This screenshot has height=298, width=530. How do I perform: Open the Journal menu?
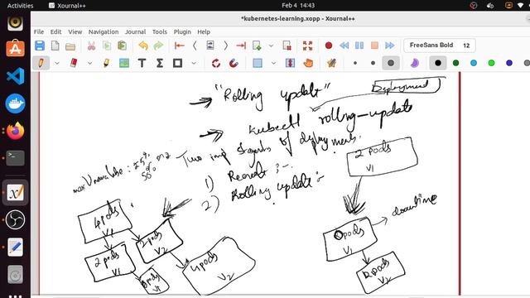(135, 31)
